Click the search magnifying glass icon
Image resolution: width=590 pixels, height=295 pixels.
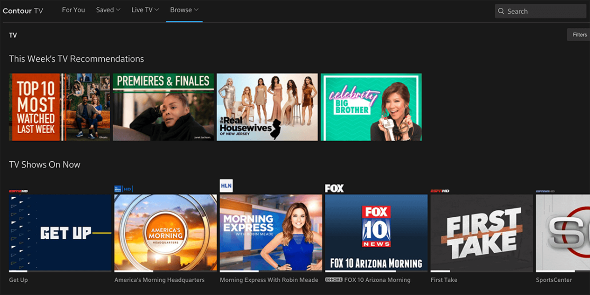pos(501,11)
